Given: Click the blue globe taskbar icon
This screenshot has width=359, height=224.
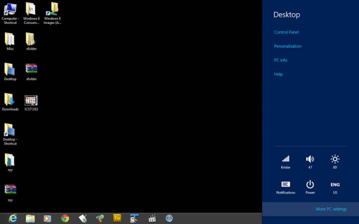Looking at the screenshot, I should coord(169,218).
